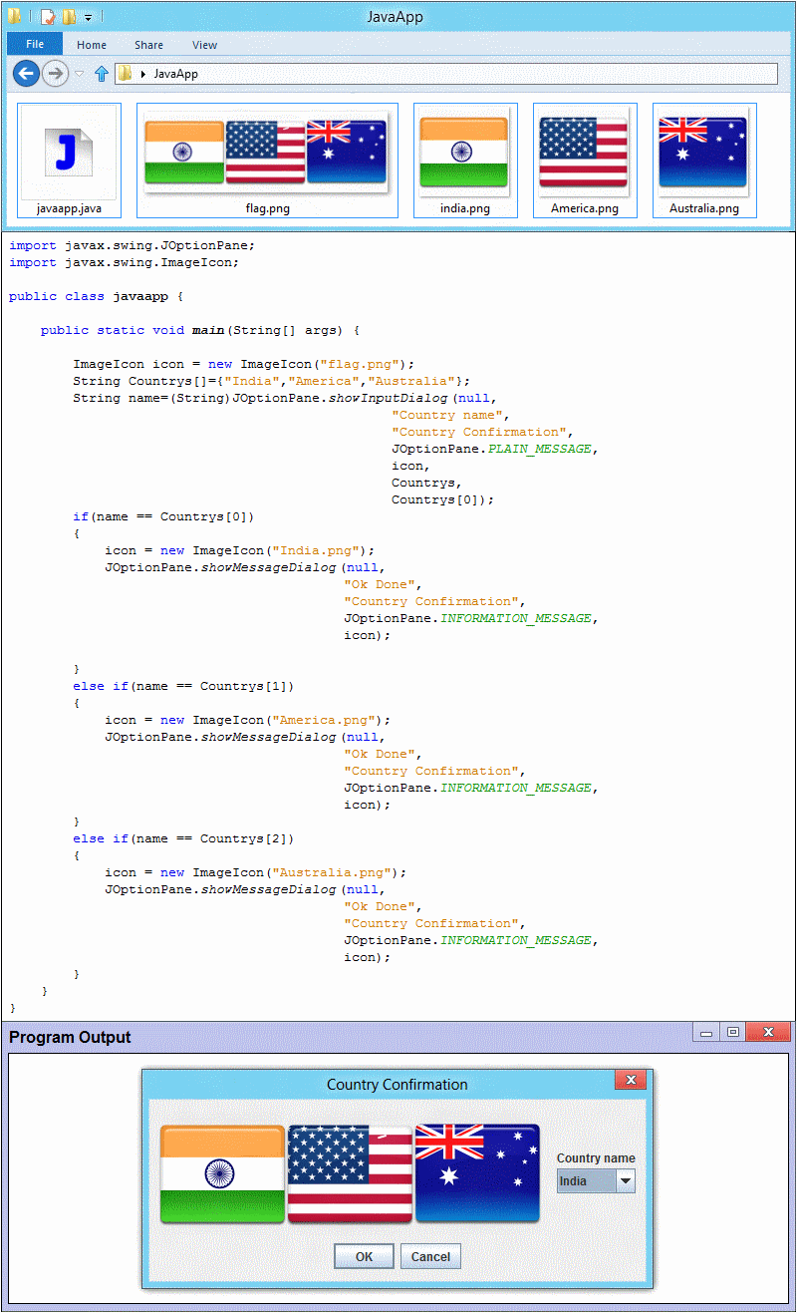This screenshot has width=797, height=1313.
Task: Open the File menu
Action: pyautogui.click(x=34, y=44)
